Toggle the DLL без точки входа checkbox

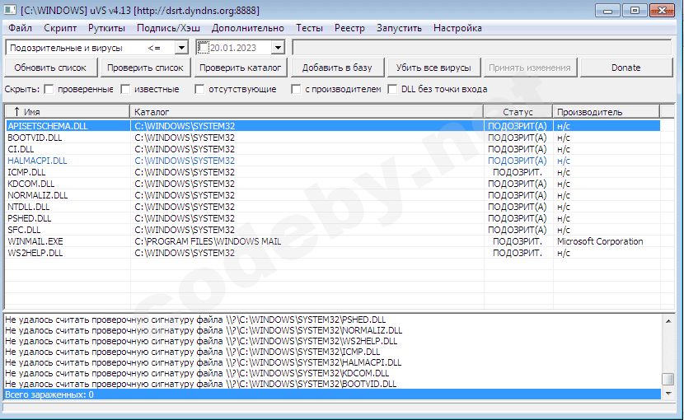pos(392,89)
